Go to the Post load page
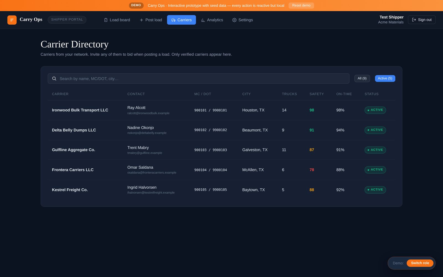Screen dimensions: 443x277 point(151,20)
